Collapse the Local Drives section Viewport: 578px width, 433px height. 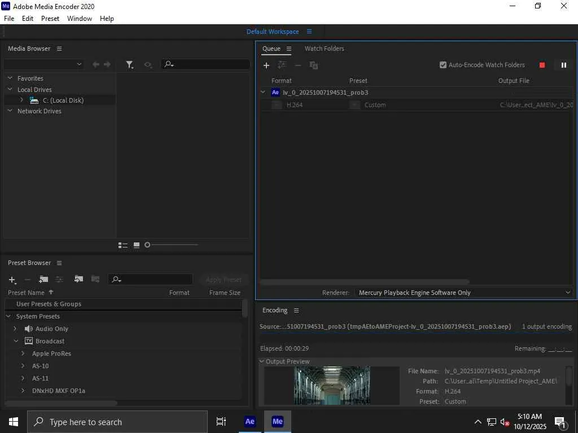[10, 90]
